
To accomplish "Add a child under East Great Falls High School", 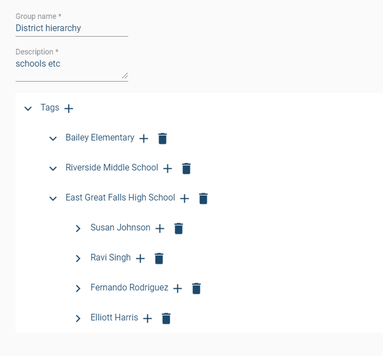I will [x=185, y=199].
